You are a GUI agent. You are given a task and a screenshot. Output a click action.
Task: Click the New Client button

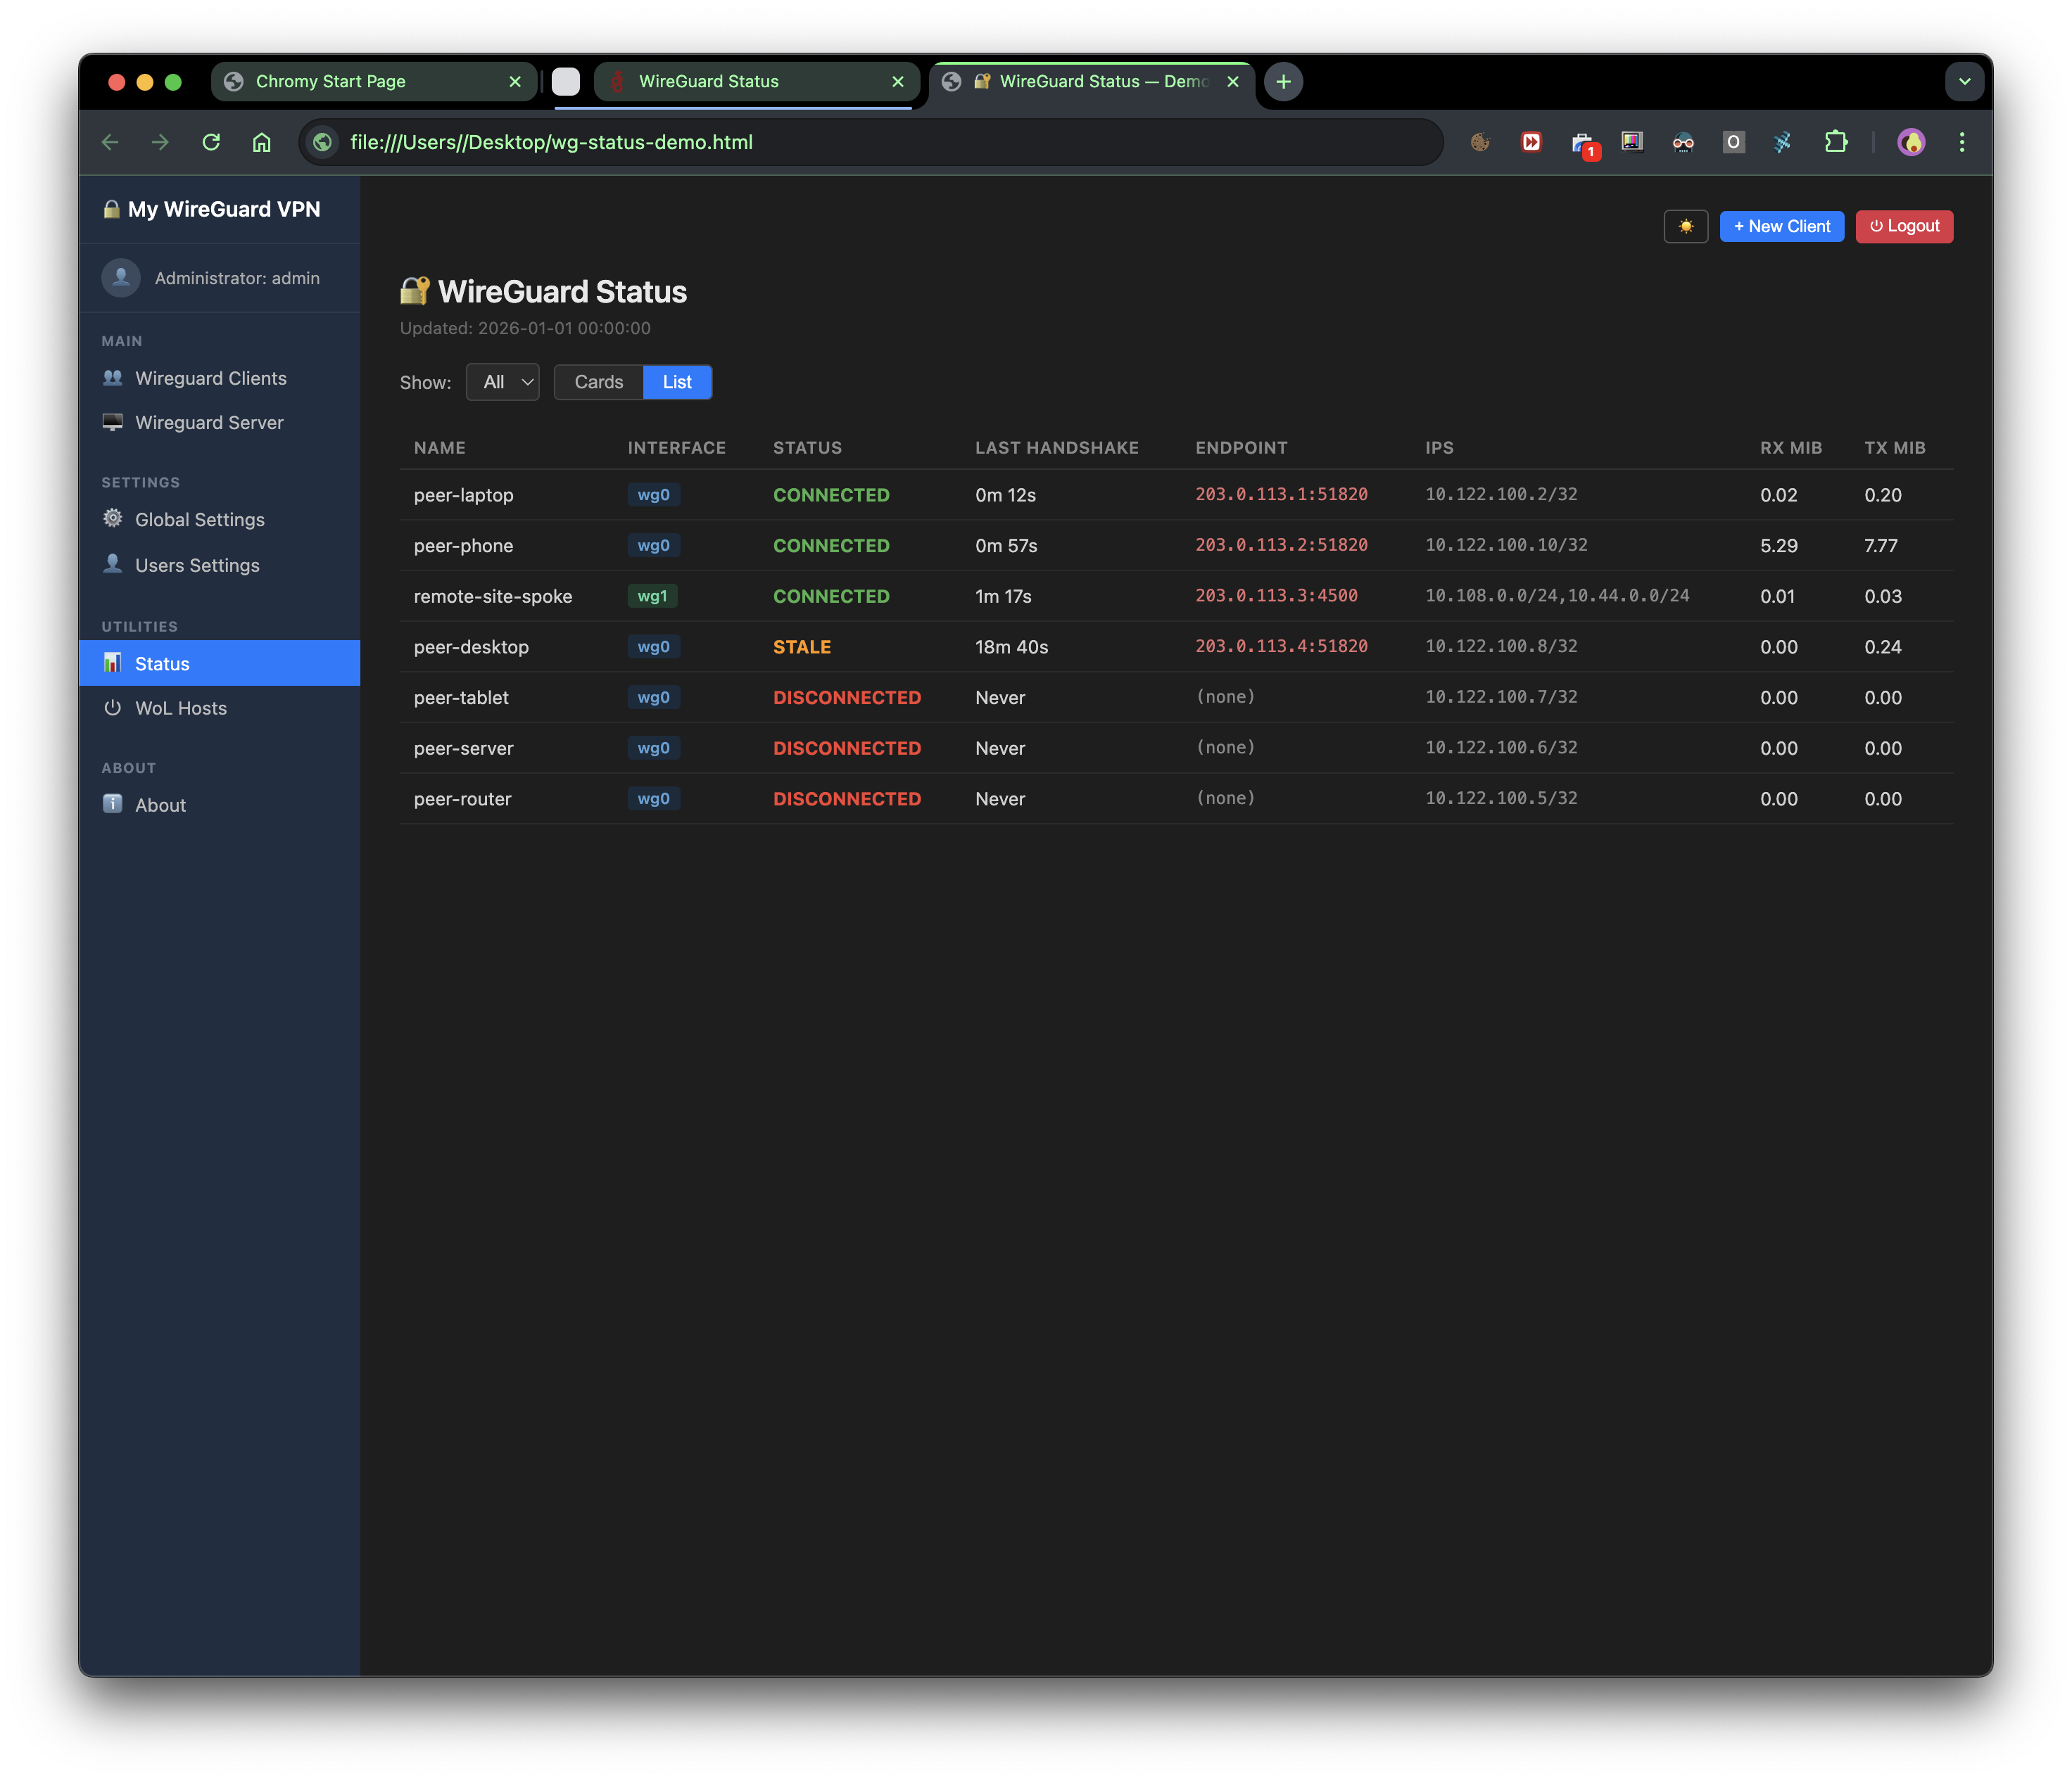pos(1781,226)
